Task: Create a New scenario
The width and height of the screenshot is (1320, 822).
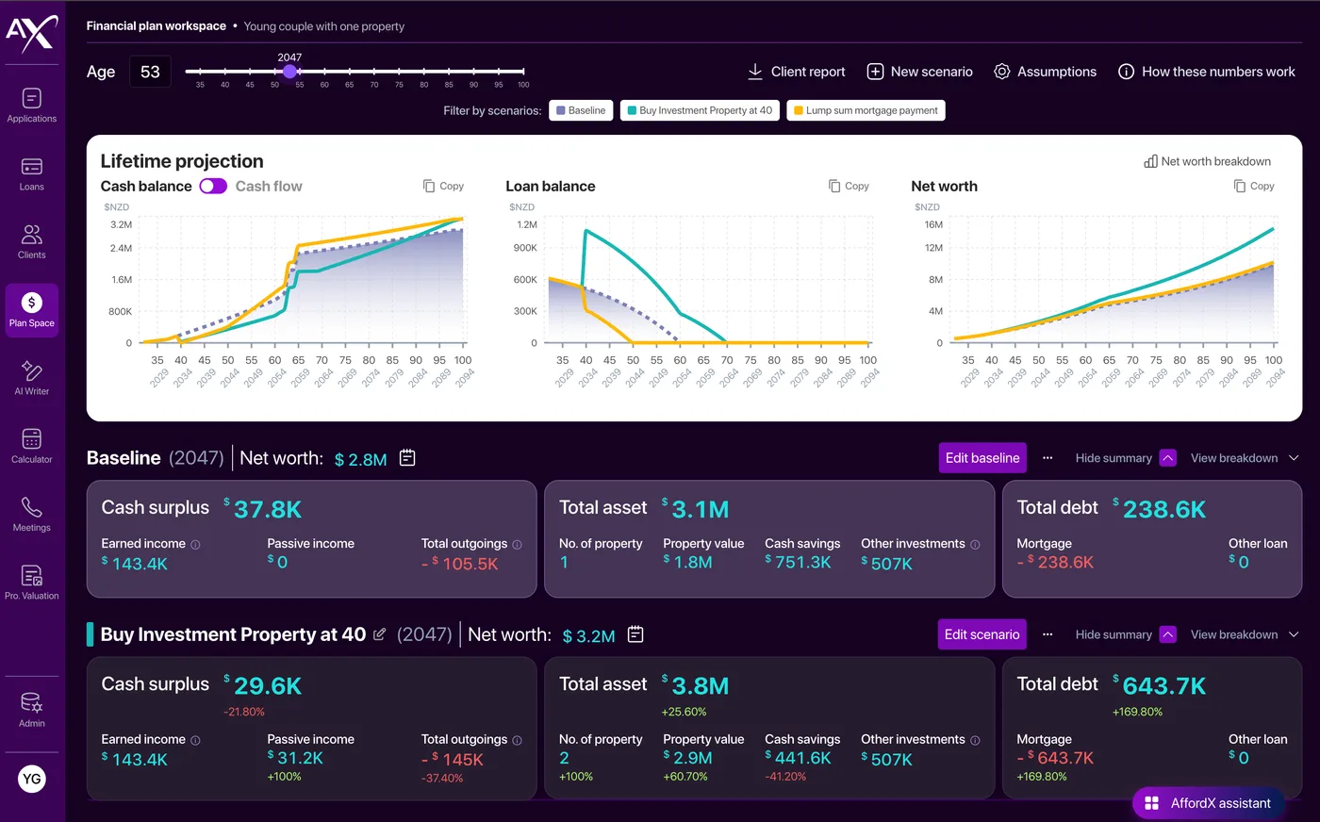Action: coord(919,72)
